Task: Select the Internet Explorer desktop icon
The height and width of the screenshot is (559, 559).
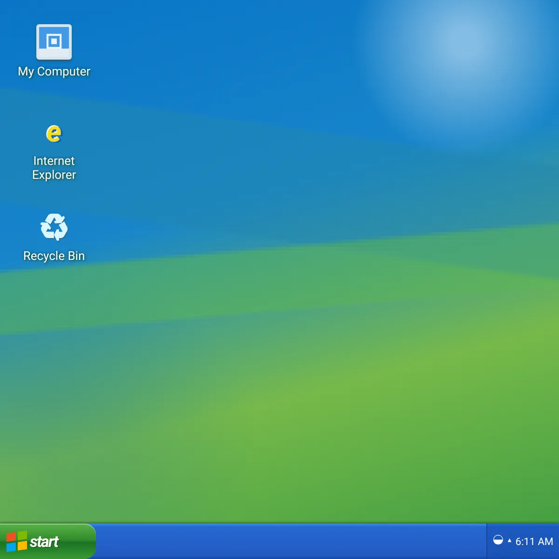Action: (x=54, y=134)
